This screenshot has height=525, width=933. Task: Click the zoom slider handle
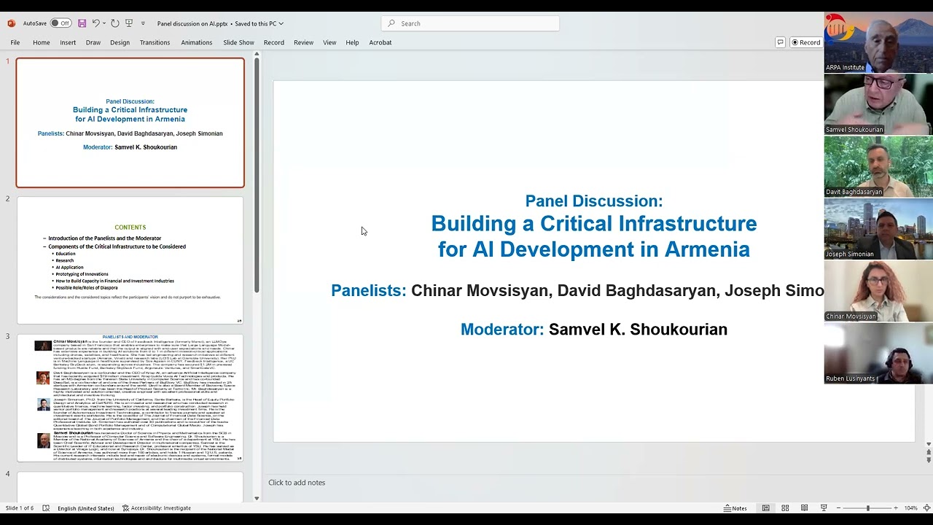tap(867, 508)
